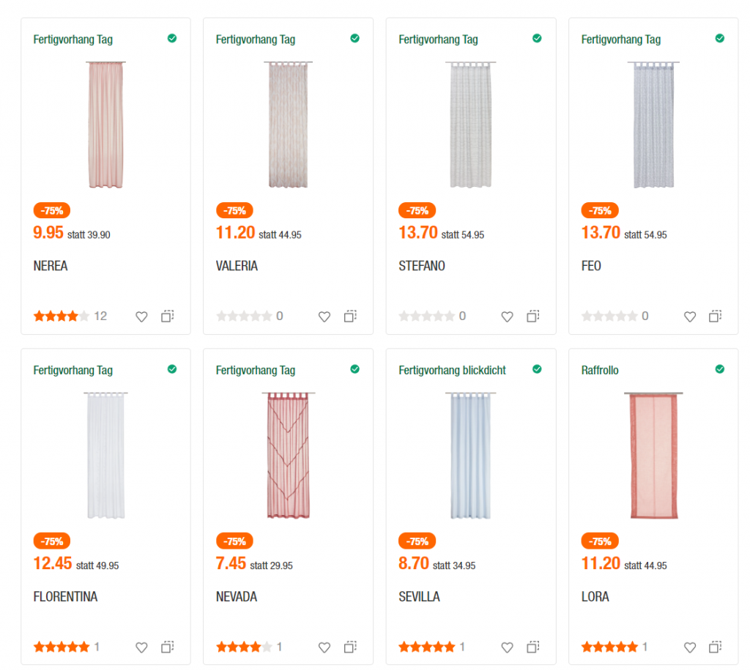Click compare icon on VALERIA card
Image resolution: width=750 pixels, height=671 pixels.
click(x=350, y=316)
